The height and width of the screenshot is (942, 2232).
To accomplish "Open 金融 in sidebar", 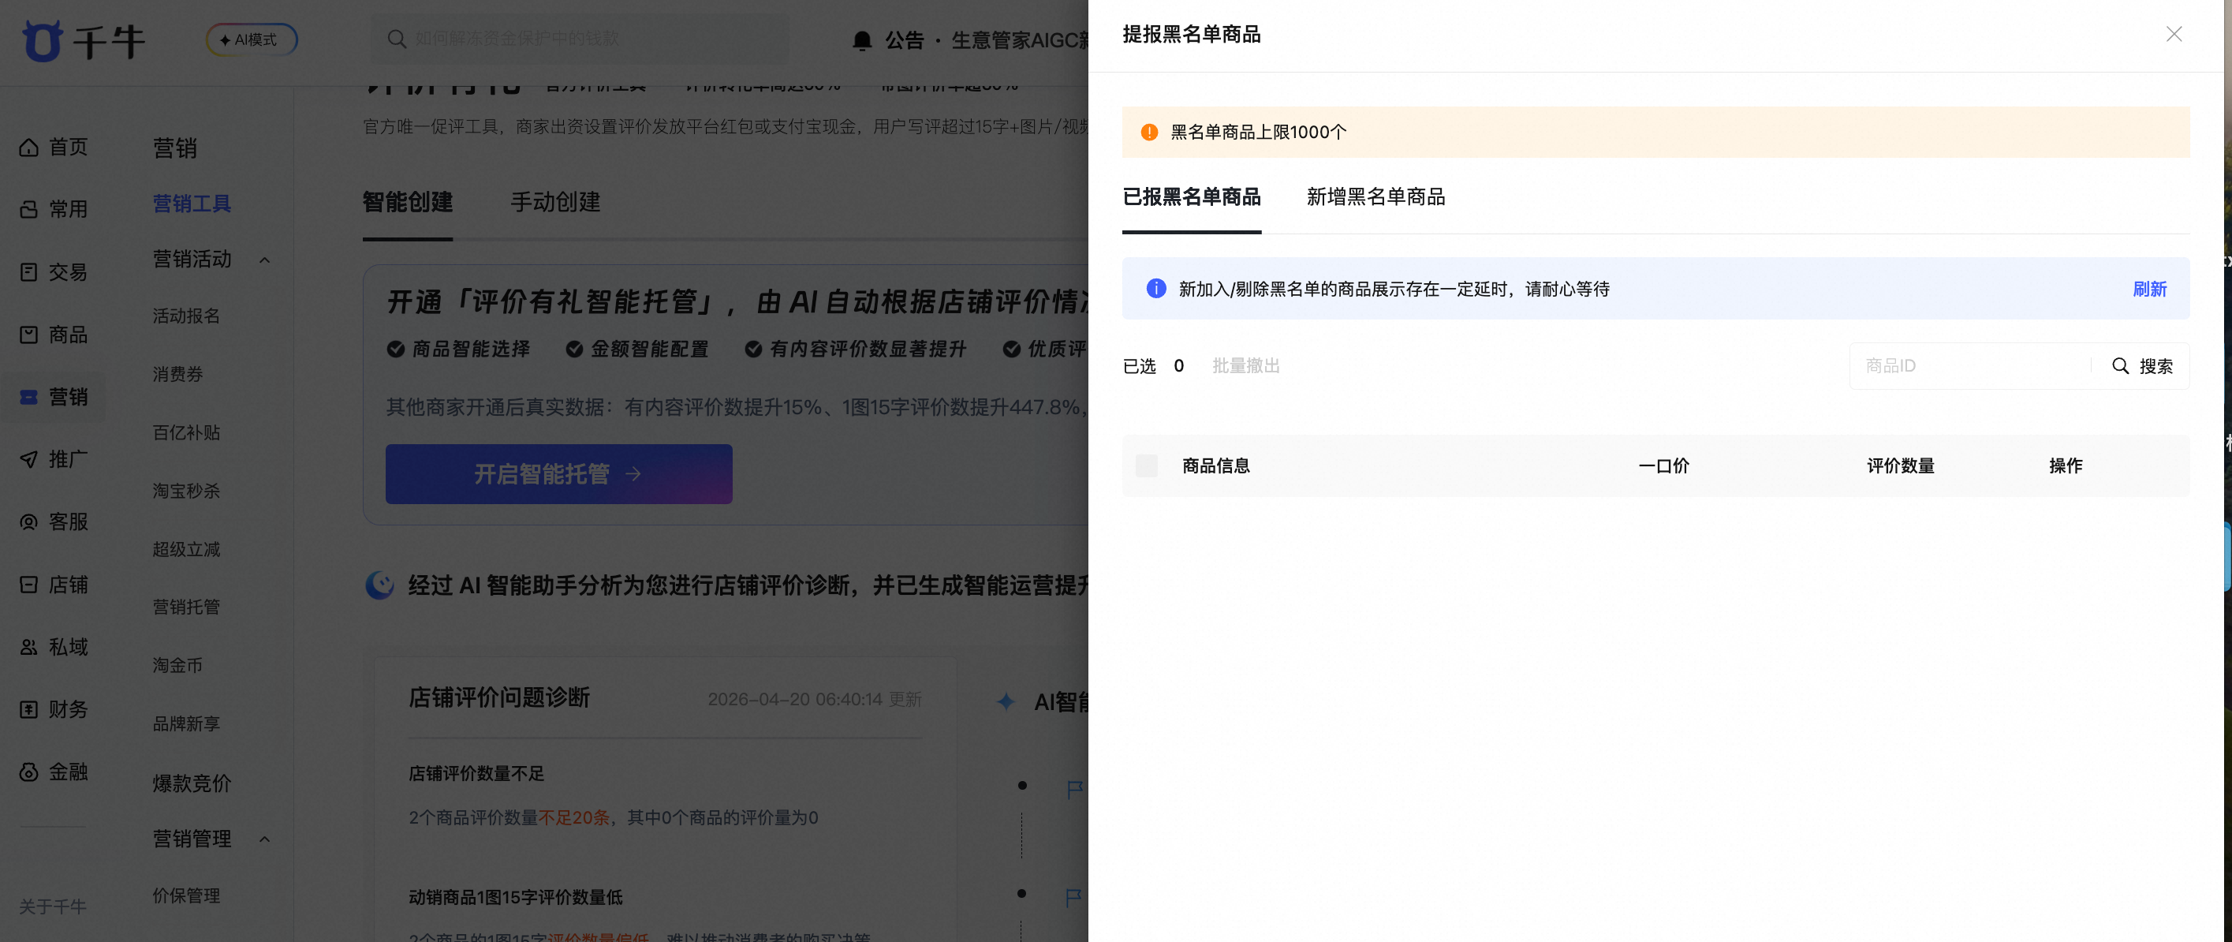I will click(54, 772).
